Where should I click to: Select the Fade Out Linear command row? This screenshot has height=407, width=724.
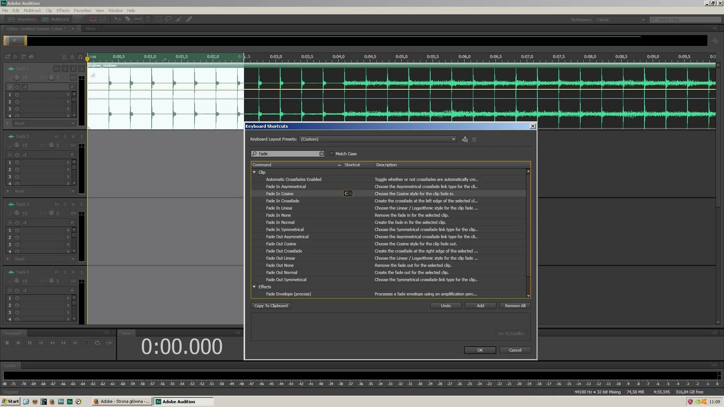[x=281, y=258]
